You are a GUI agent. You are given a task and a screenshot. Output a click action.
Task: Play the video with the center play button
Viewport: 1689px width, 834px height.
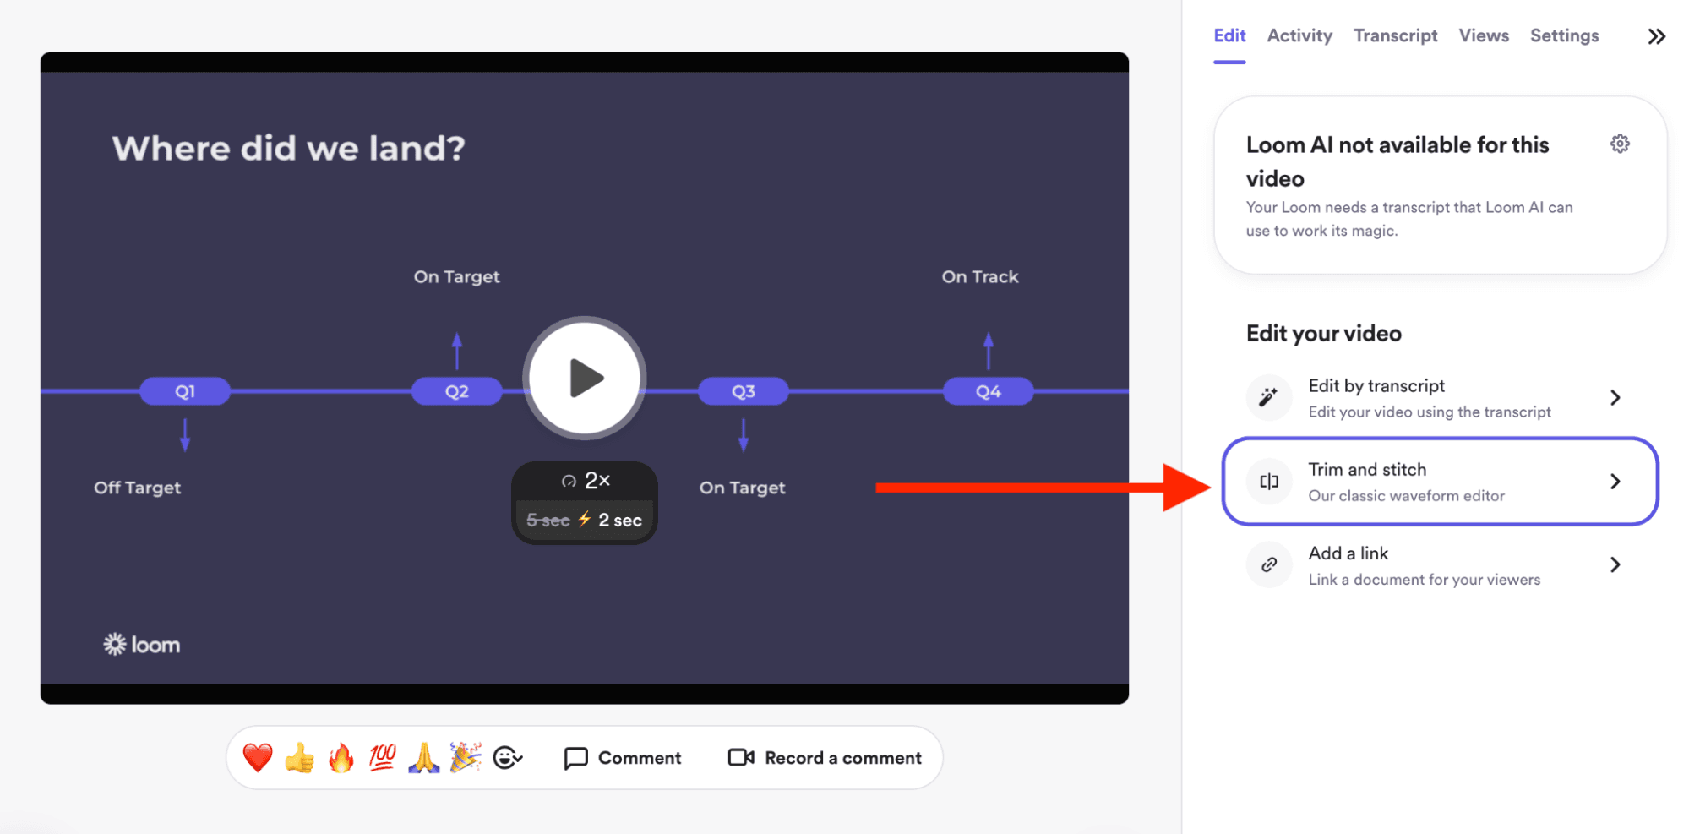click(584, 378)
